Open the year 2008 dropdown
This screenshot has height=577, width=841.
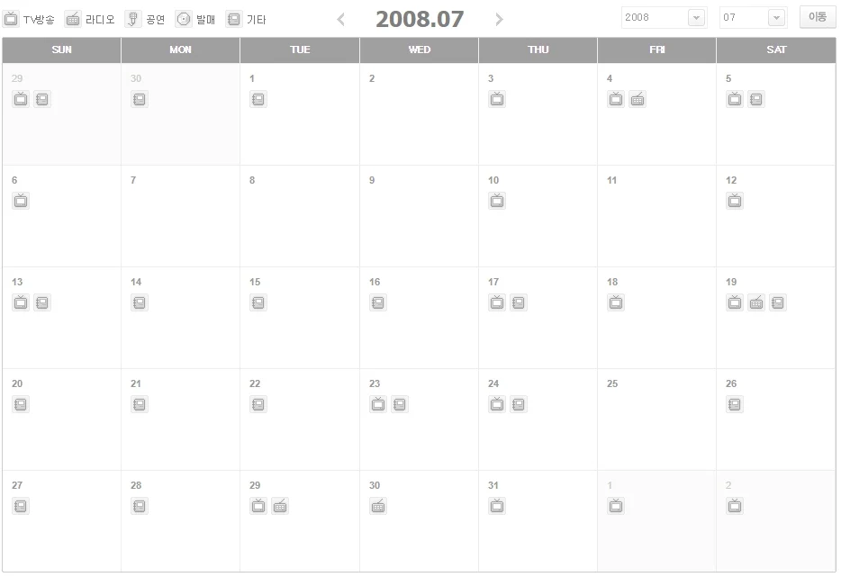point(696,18)
